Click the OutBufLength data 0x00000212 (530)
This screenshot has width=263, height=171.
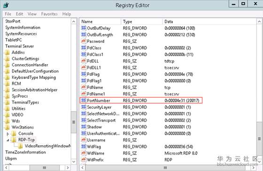(x=180, y=35)
